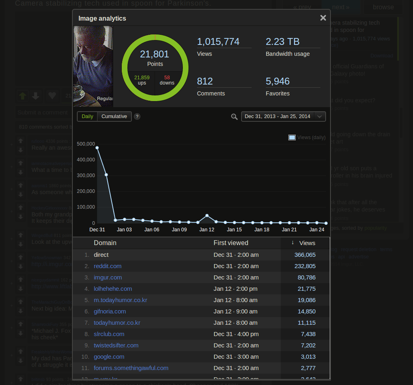The height and width of the screenshot is (385, 413).
Task: Click the Submit a comment field
Action: [x=43, y=112]
